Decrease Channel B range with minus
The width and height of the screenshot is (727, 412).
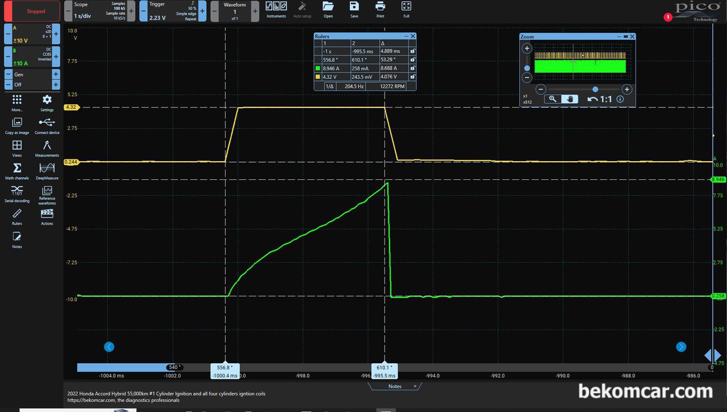tap(9, 57)
